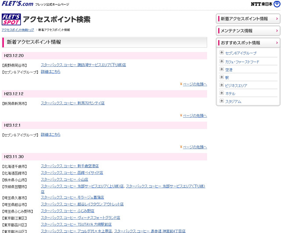Click the 【新潟県新潟市】 location label
This screenshot has width=281, height=233.
(x=14, y=104)
